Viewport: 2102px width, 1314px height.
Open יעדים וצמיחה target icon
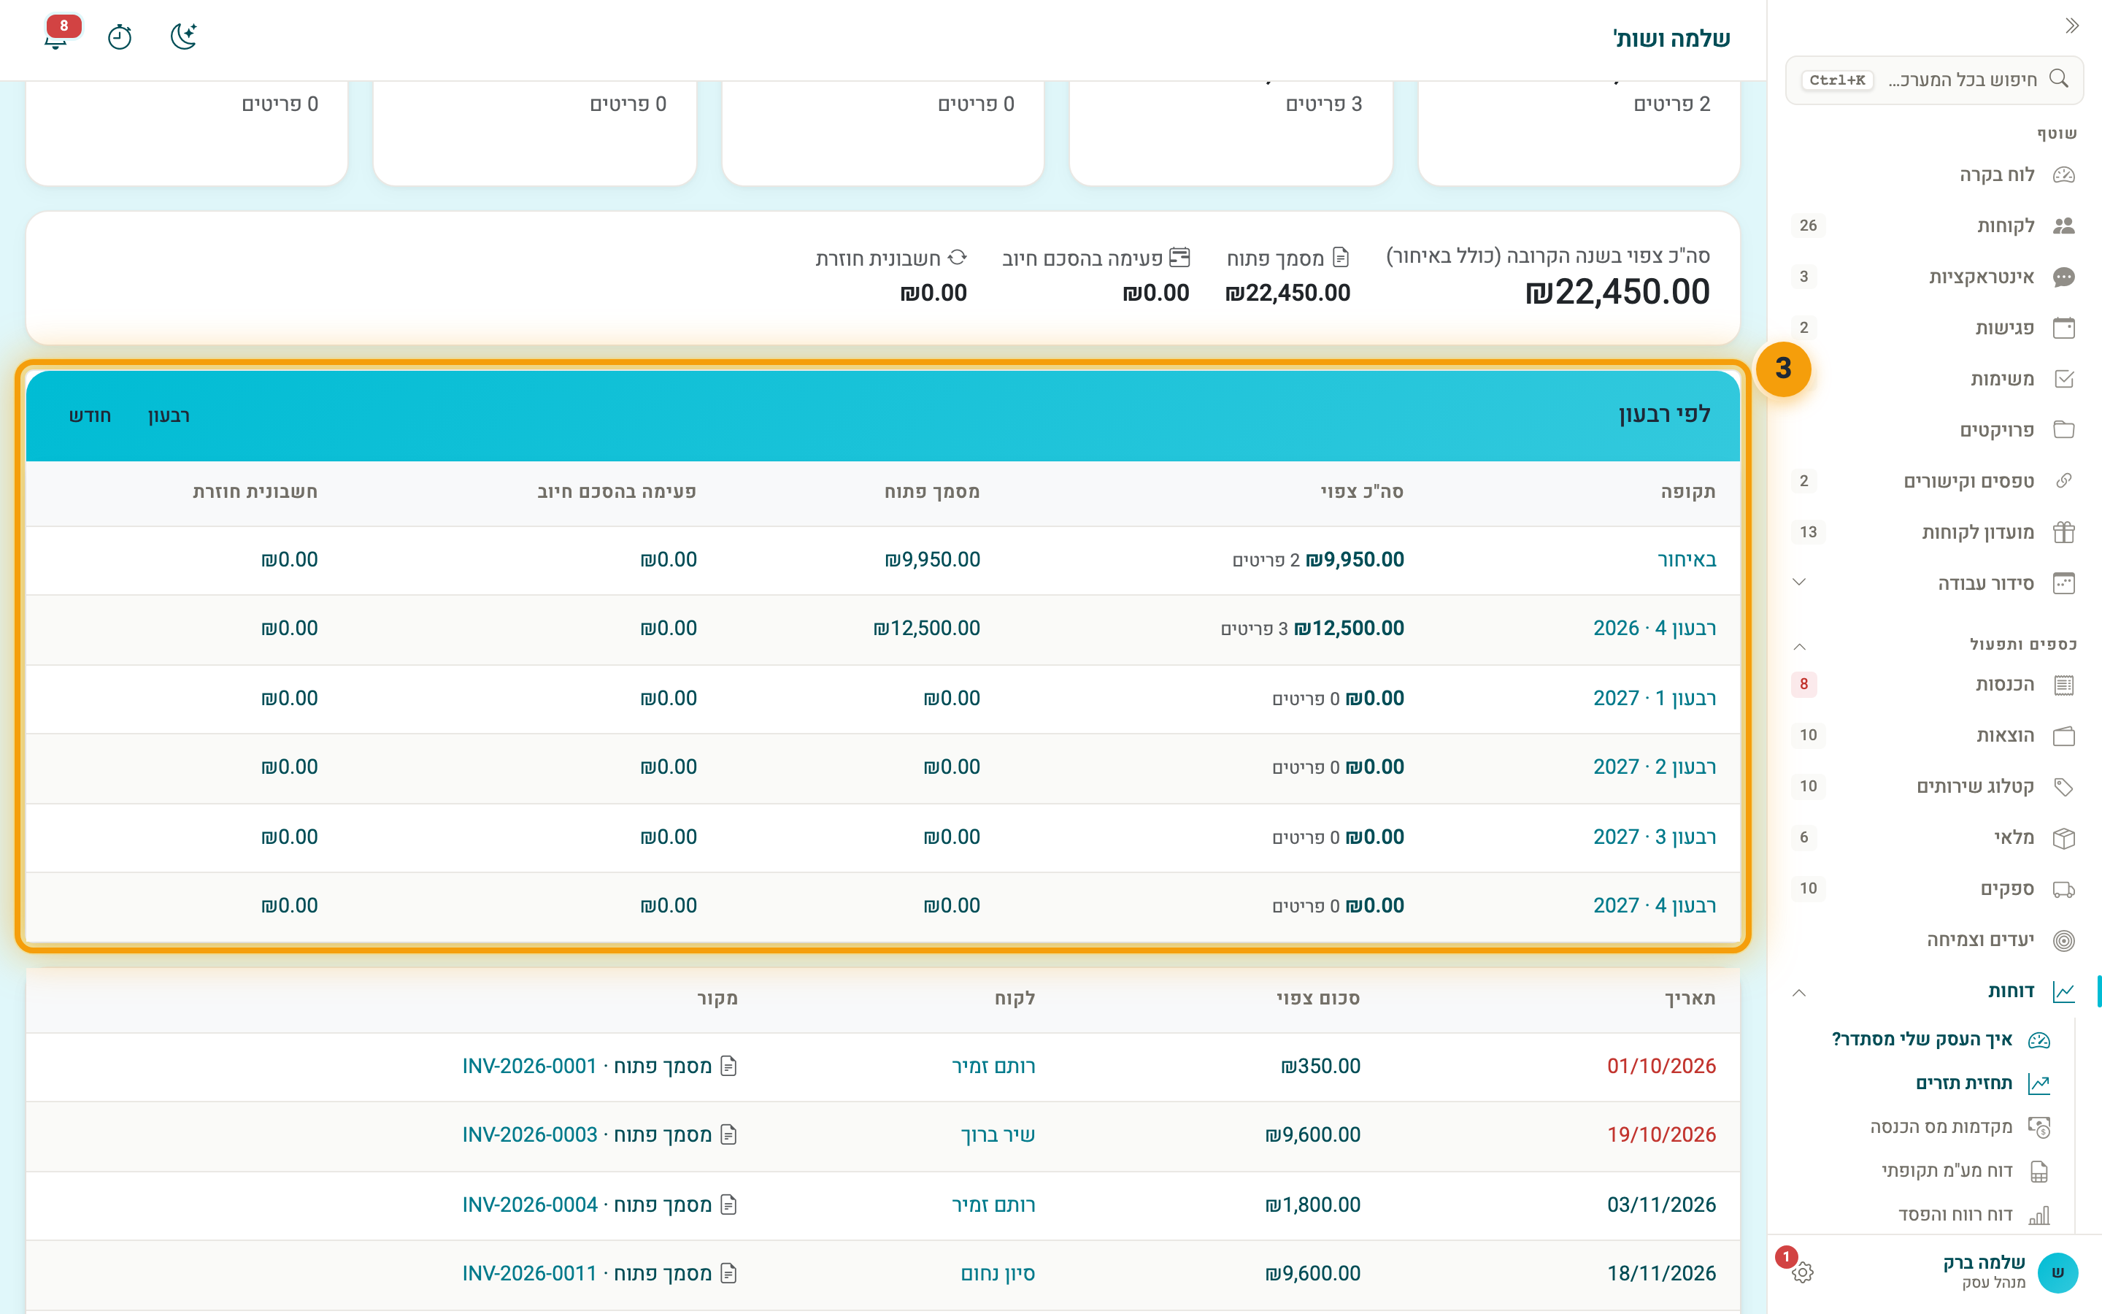2064,940
